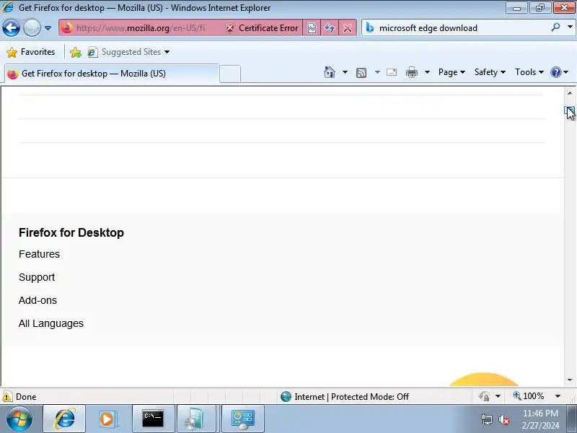This screenshot has width=577, height=433.
Task: Click the mozilla.org address bar URL
Action: [x=141, y=28]
